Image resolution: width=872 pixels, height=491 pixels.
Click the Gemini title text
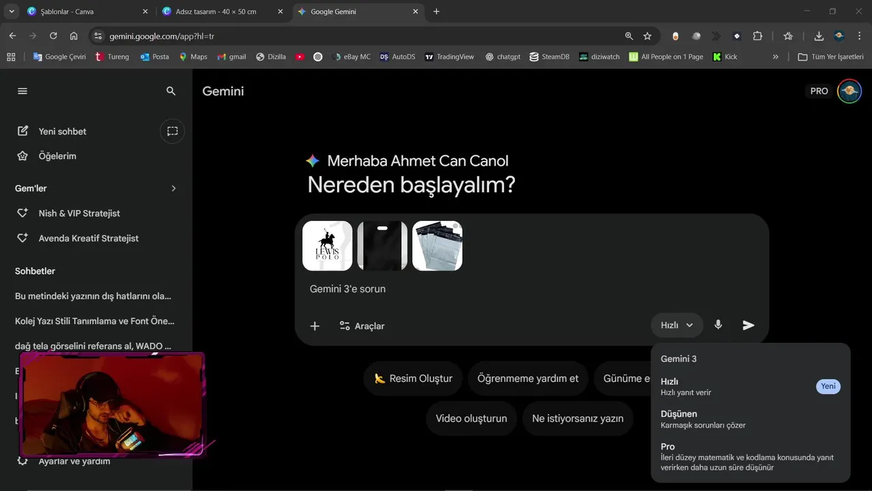pyautogui.click(x=223, y=91)
